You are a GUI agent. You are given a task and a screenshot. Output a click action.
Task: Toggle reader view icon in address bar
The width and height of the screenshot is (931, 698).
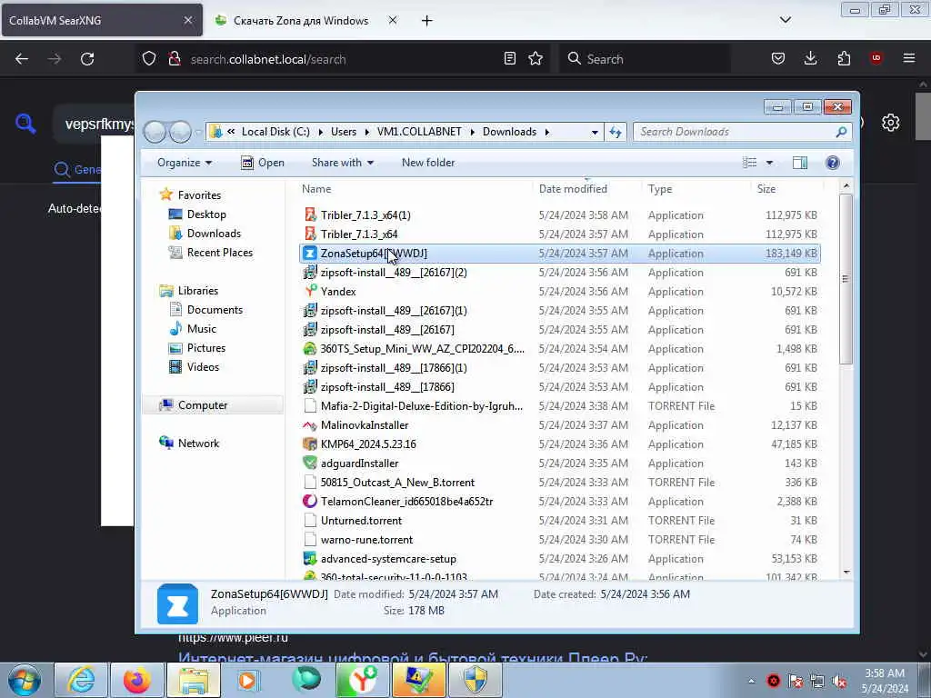tap(509, 59)
